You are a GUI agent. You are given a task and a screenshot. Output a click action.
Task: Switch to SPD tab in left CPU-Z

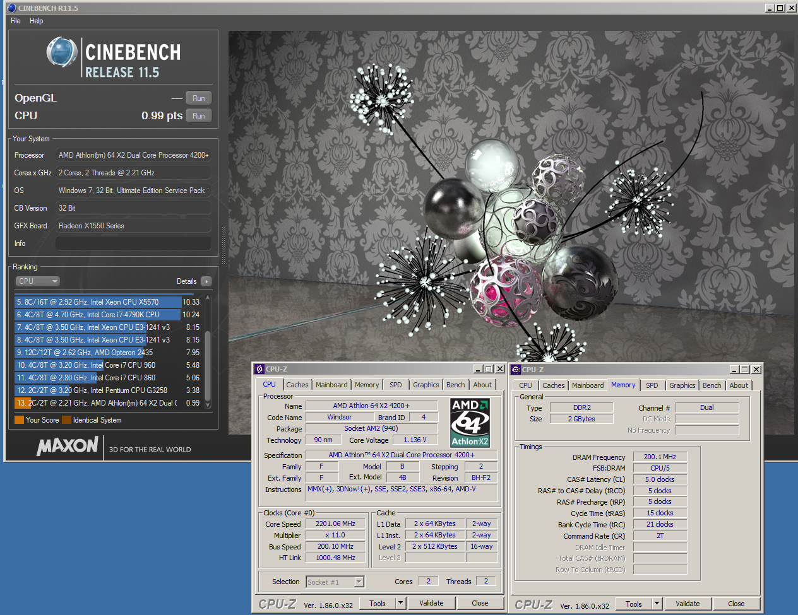pyautogui.click(x=396, y=385)
